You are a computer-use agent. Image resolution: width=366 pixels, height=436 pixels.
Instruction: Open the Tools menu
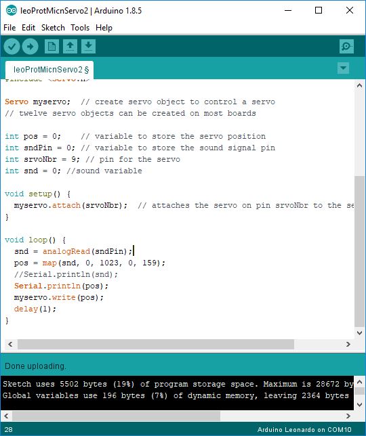80,28
